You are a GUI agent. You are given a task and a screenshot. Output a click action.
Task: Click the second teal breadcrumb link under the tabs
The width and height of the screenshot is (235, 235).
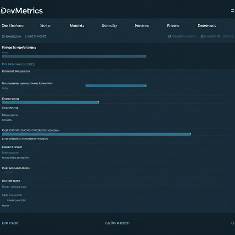[36, 36]
